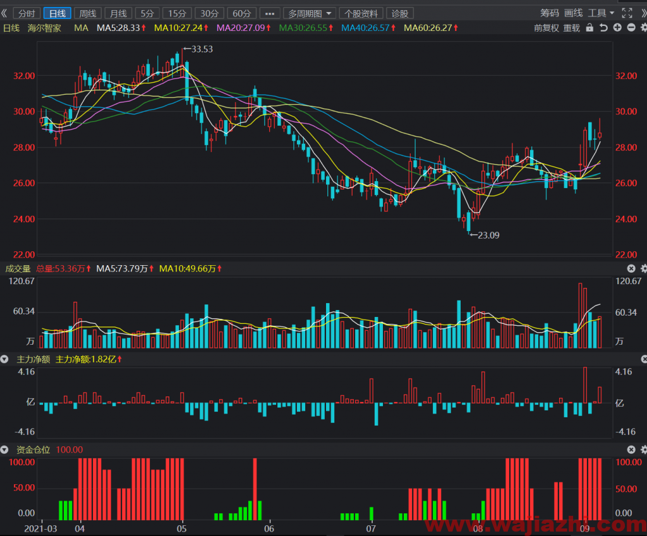Switch to the 月线 monthly chart tab
Screen dimensions: 647x536
click(x=118, y=14)
